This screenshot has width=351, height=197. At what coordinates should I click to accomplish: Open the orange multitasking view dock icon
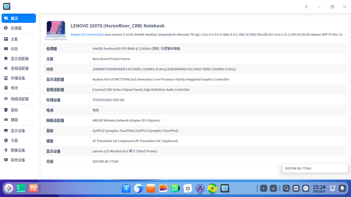coord(33,188)
